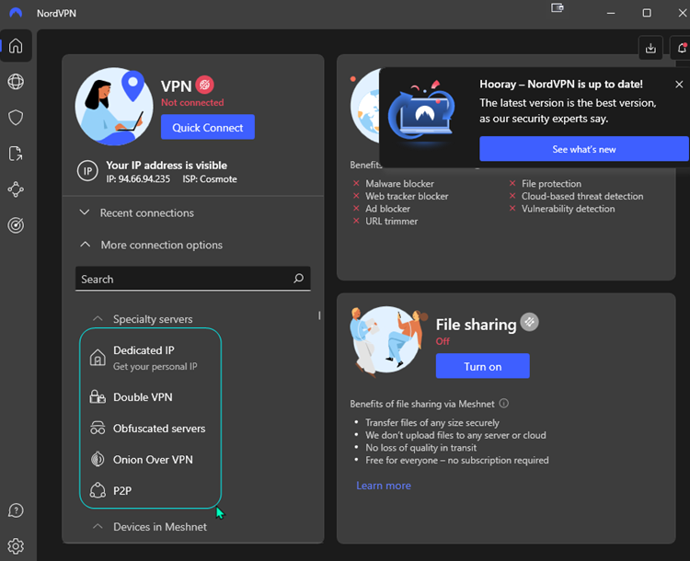Click the NordVPN logo in title bar
The image size is (690, 561).
click(x=16, y=13)
